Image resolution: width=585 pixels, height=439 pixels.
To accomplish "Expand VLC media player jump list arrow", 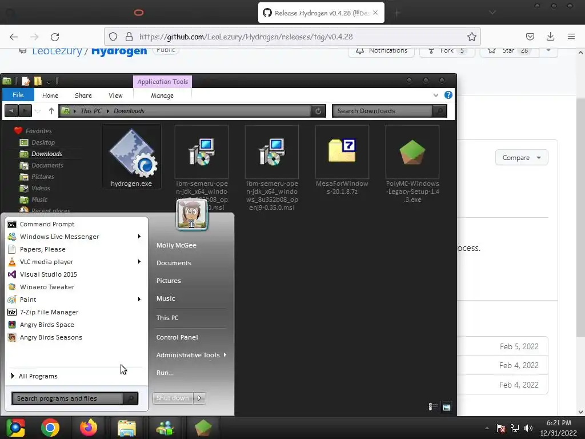I will pos(139,262).
